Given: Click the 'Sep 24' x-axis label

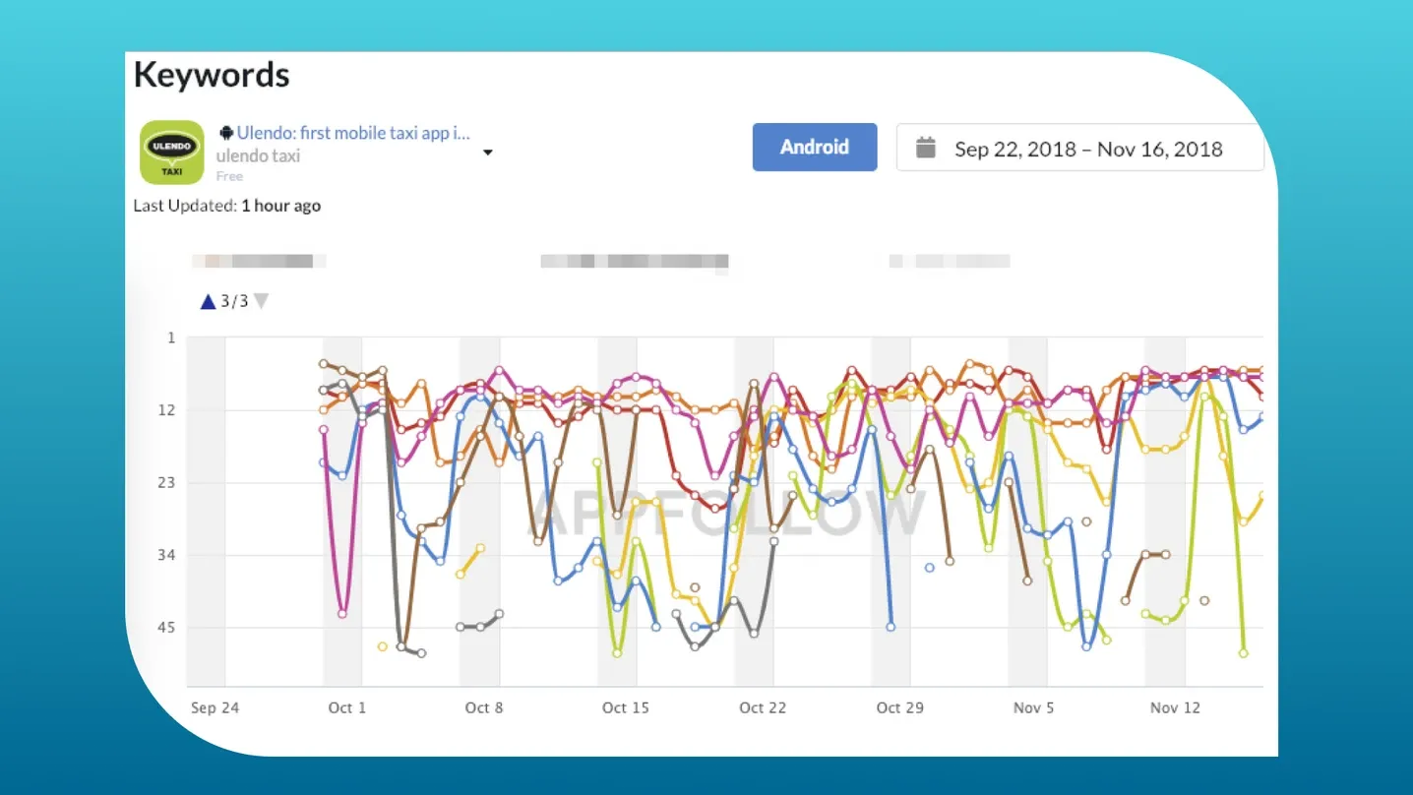Looking at the screenshot, I should click(215, 707).
